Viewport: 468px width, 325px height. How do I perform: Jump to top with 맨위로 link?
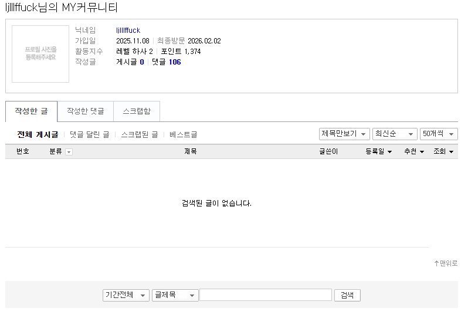(446, 263)
